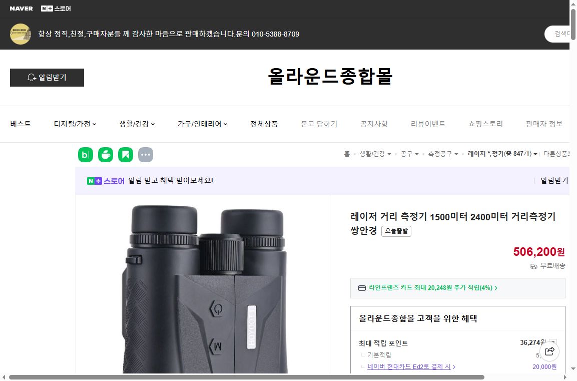577x381 pixels.
Task: Expand the 디지털/가전 category menu
Action: click(x=75, y=124)
